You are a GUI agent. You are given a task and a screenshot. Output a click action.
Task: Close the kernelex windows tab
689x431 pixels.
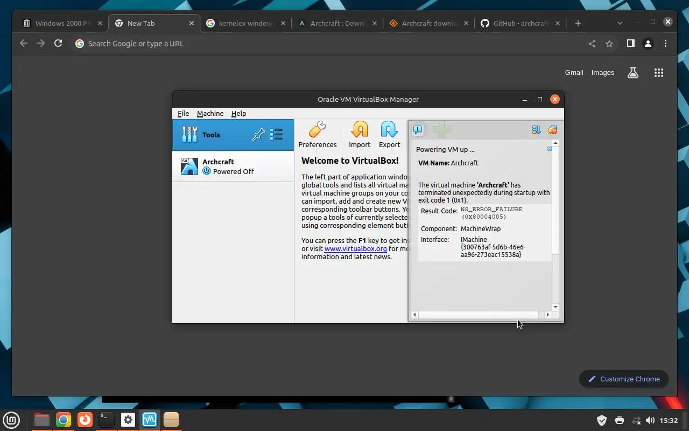click(283, 23)
